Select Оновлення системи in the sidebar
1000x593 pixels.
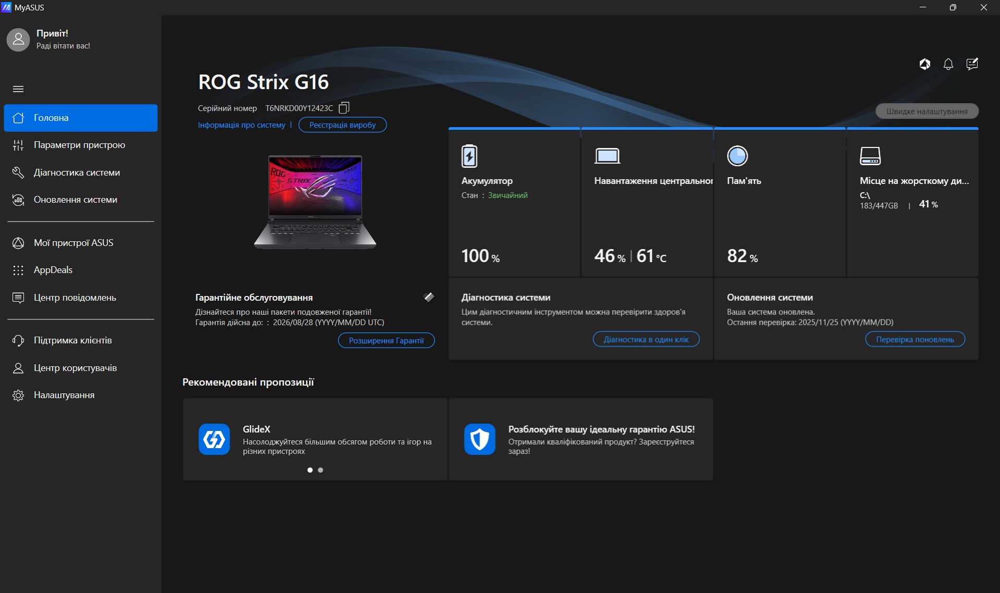(x=75, y=200)
